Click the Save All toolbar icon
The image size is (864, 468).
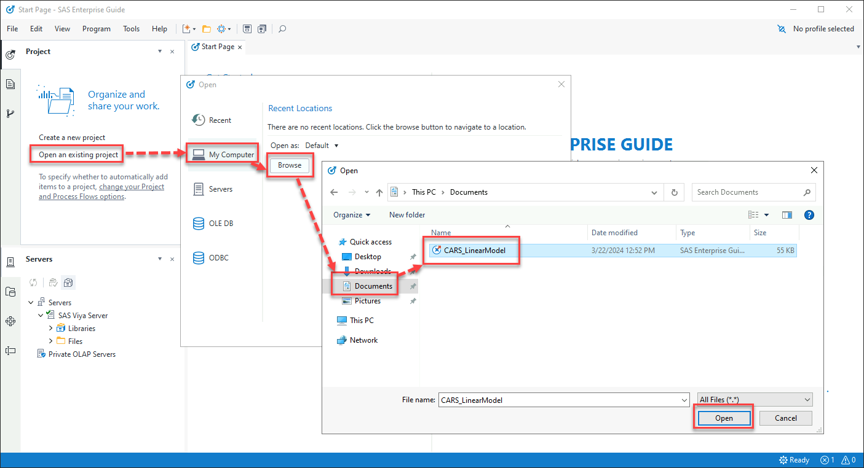click(x=262, y=29)
